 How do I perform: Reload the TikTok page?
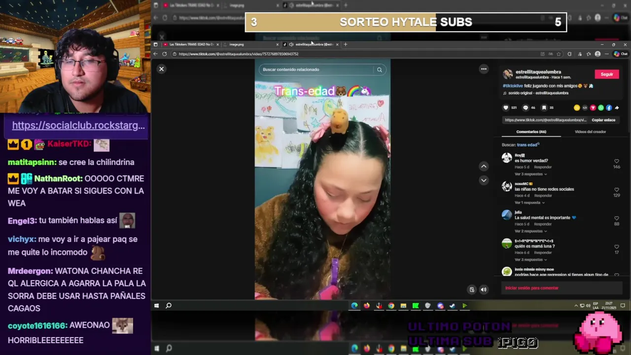[x=165, y=54]
